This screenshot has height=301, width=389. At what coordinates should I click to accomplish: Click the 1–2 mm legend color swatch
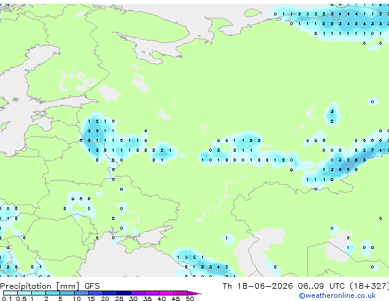(x=39, y=293)
